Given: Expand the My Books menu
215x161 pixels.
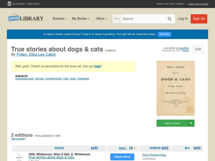Looking at the screenshot, I should click(81, 19).
